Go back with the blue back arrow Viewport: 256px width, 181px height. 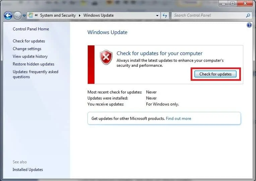coord(8,16)
